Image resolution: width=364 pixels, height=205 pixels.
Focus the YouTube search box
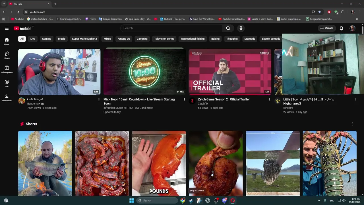[x=171, y=28]
